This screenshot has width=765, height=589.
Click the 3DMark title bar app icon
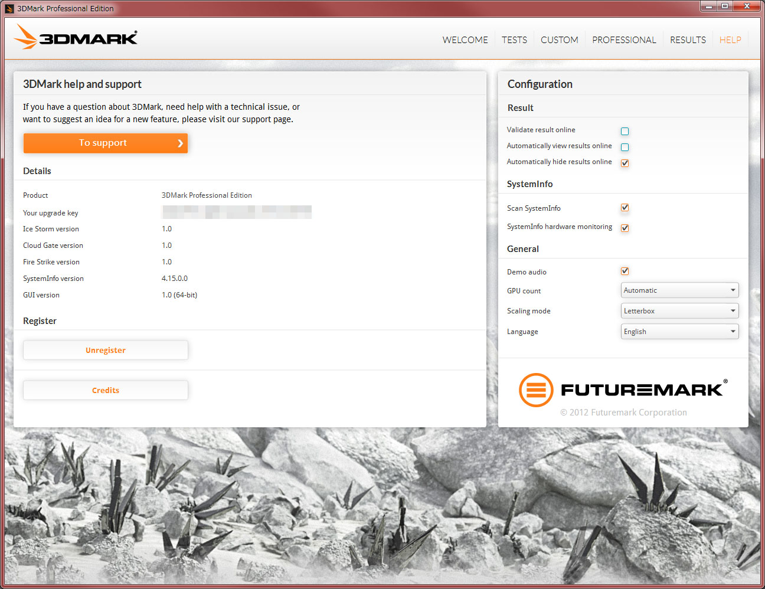pos(9,8)
